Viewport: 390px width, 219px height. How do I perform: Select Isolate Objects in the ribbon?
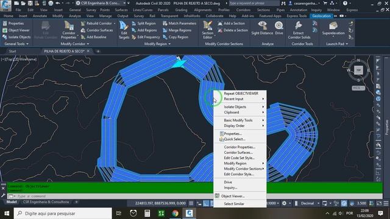[16, 37]
